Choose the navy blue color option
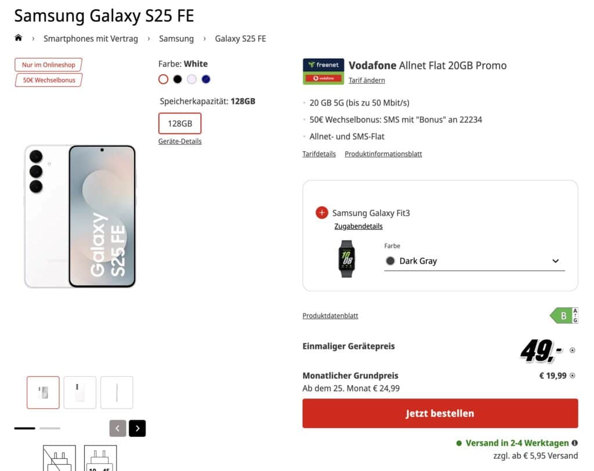Viewport: 594px width, 471px height. [x=206, y=79]
